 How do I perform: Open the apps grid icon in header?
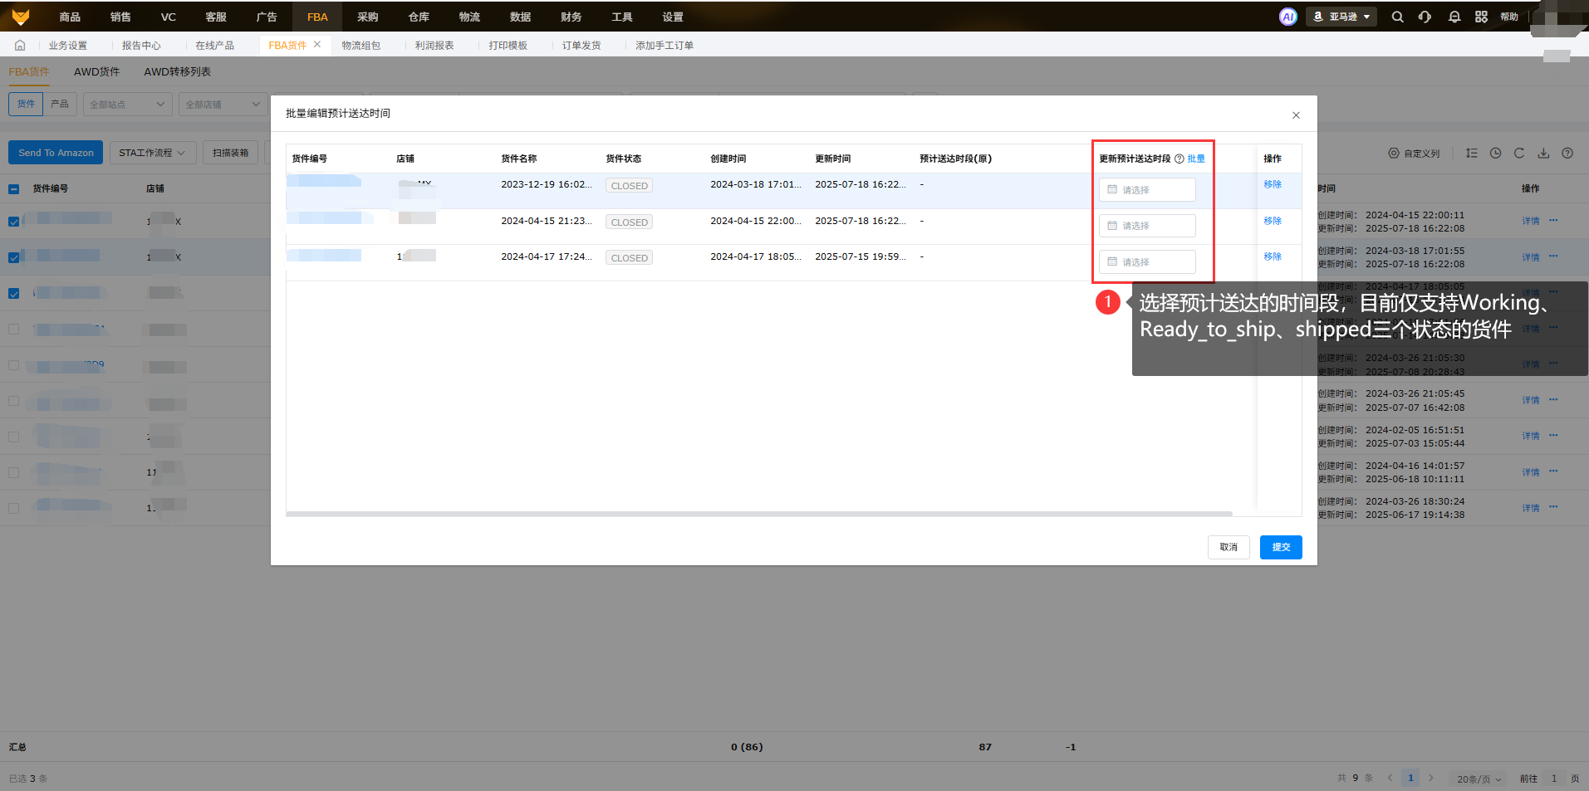pos(1481,17)
